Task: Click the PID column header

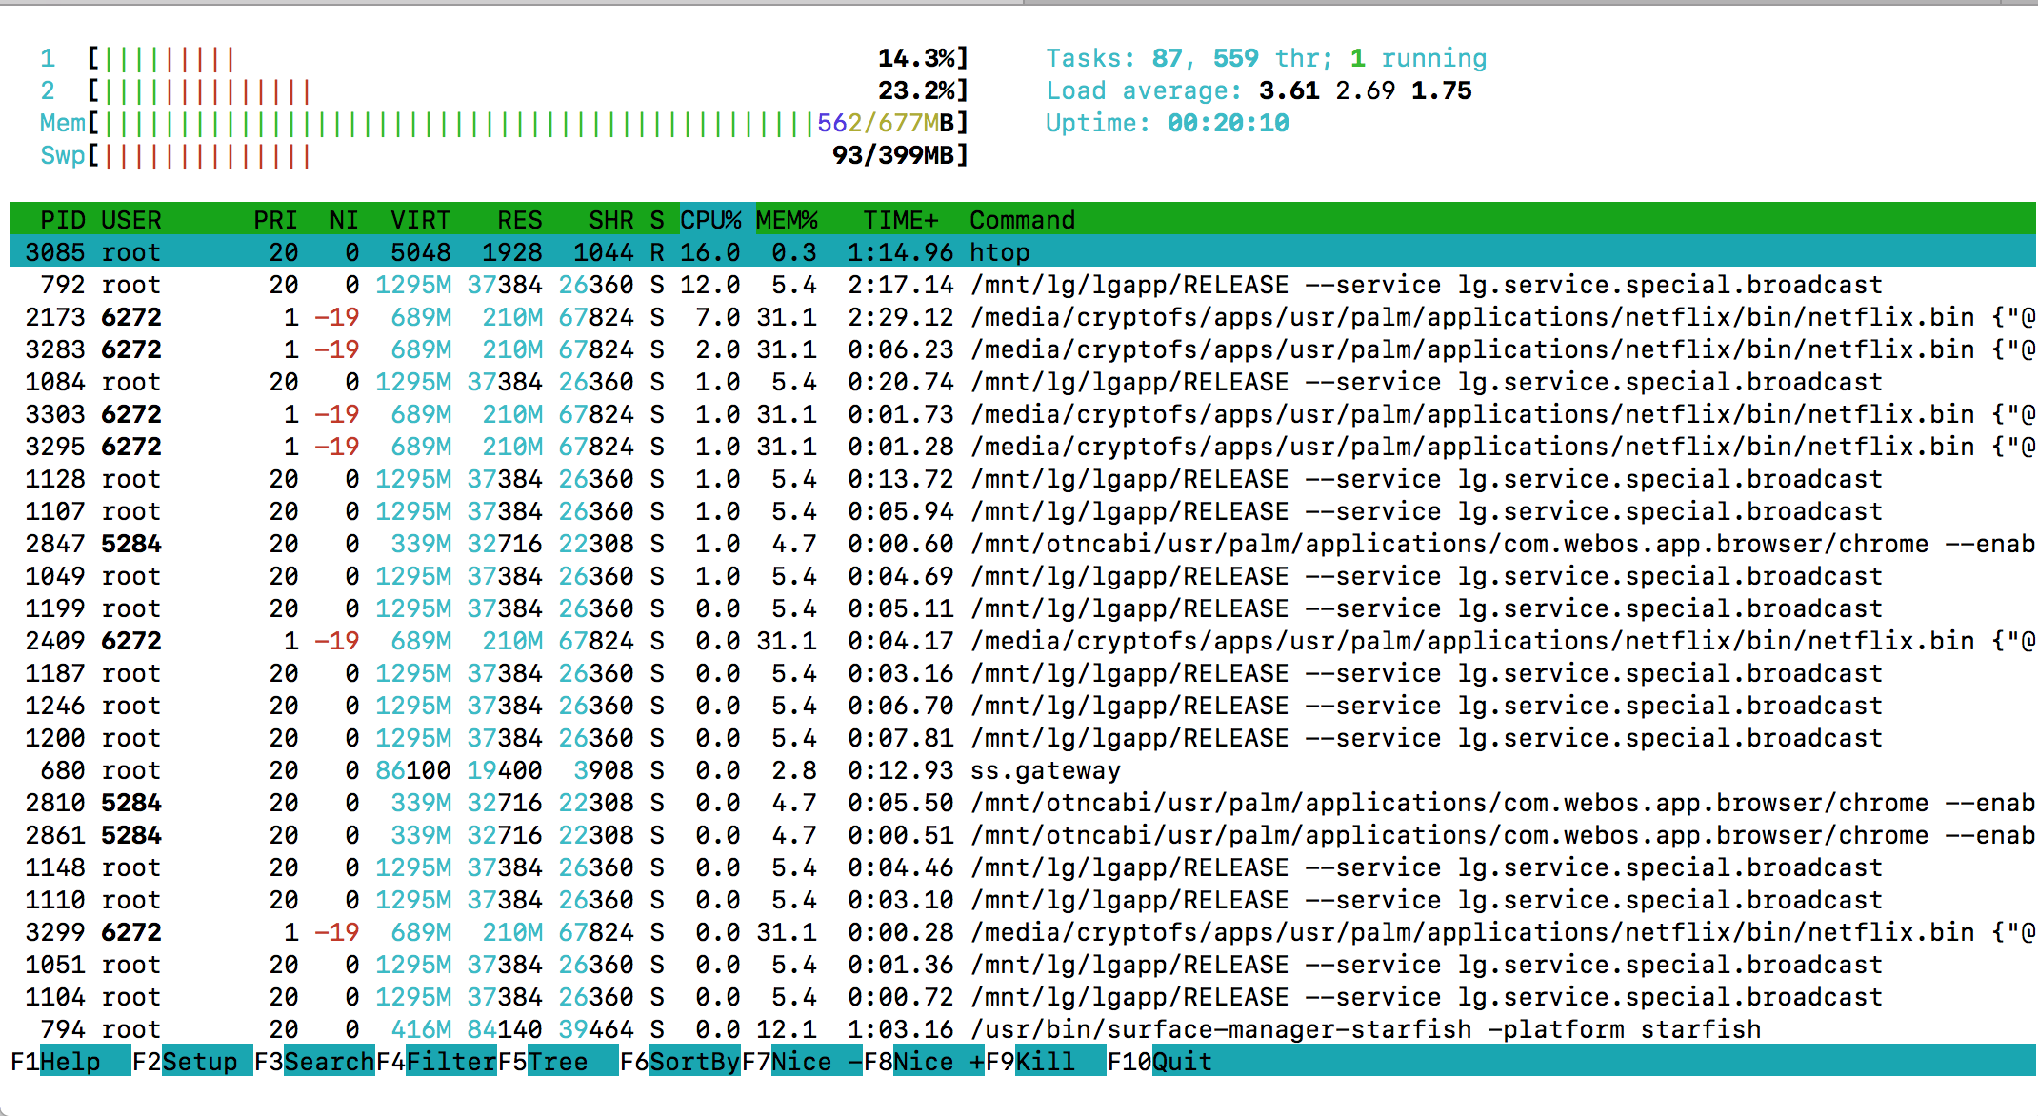Action: coord(62,220)
